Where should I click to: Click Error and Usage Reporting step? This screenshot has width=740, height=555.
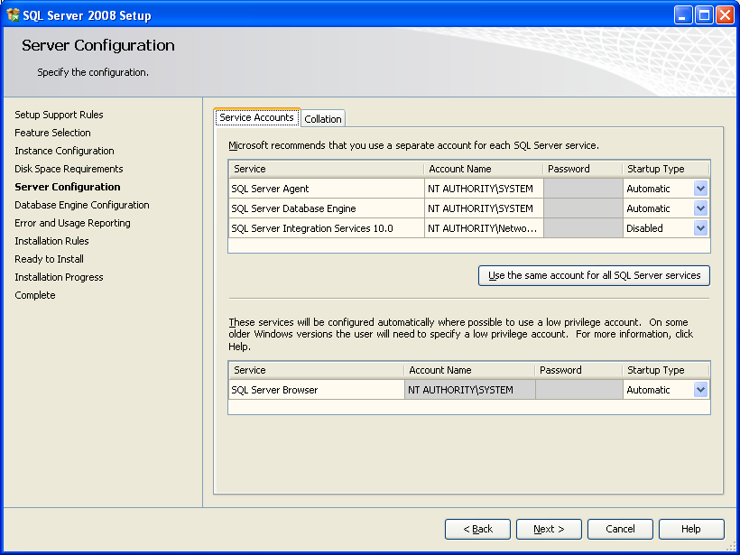pos(73,223)
